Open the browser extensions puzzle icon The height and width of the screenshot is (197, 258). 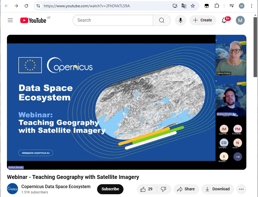pos(217,6)
